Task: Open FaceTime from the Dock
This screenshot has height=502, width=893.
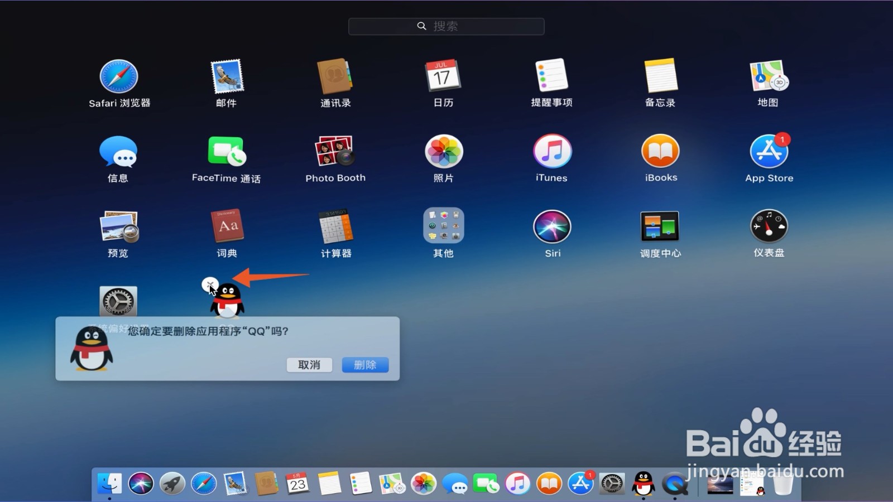Action: pyautogui.click(x=486, y=483)
